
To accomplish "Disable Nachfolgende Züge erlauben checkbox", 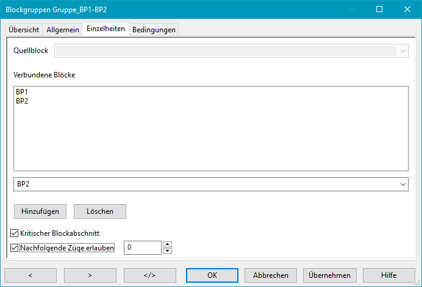I will coord(15,248).
